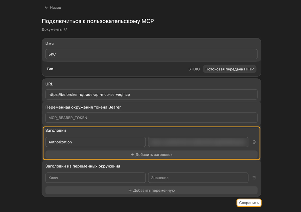This screenshot has width=301, height=212.
Task: Select Потоковая передача HTTP type
Action: coord(229,69)
